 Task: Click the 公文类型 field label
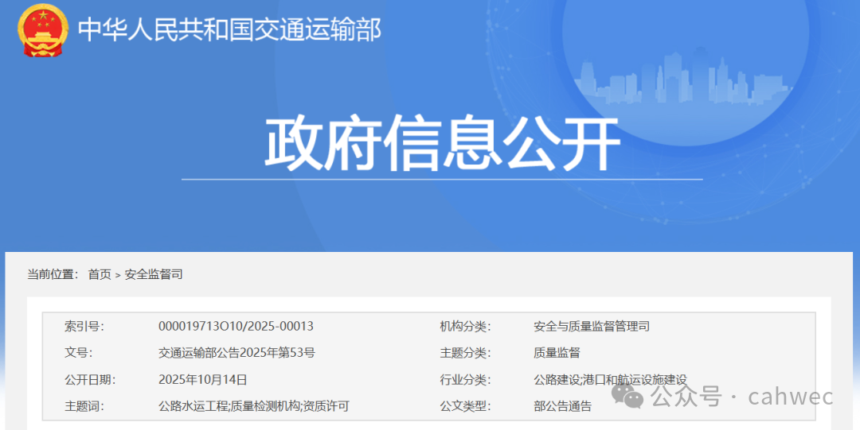(465, 406)
